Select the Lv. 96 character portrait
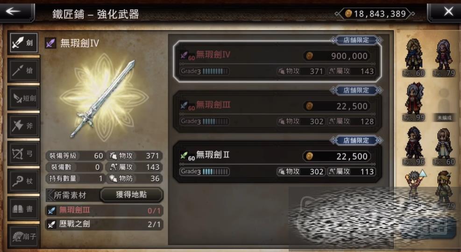 pyautogui.click(x=414, y=146)
